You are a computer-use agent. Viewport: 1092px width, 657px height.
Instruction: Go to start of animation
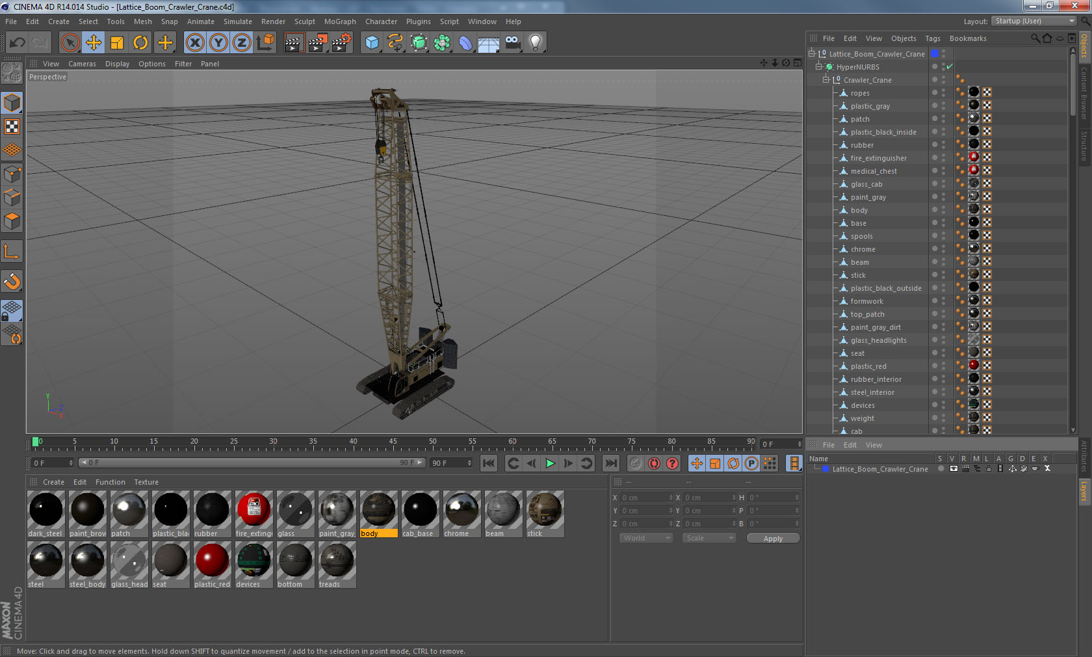[489, 463]
